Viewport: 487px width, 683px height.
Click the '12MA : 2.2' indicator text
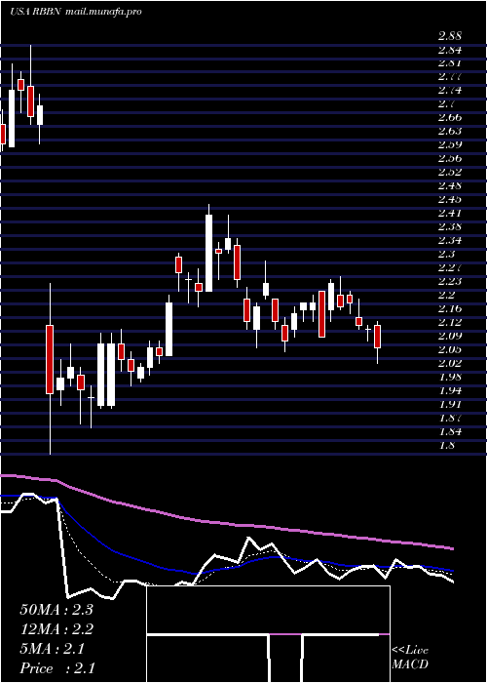point(56,629)
